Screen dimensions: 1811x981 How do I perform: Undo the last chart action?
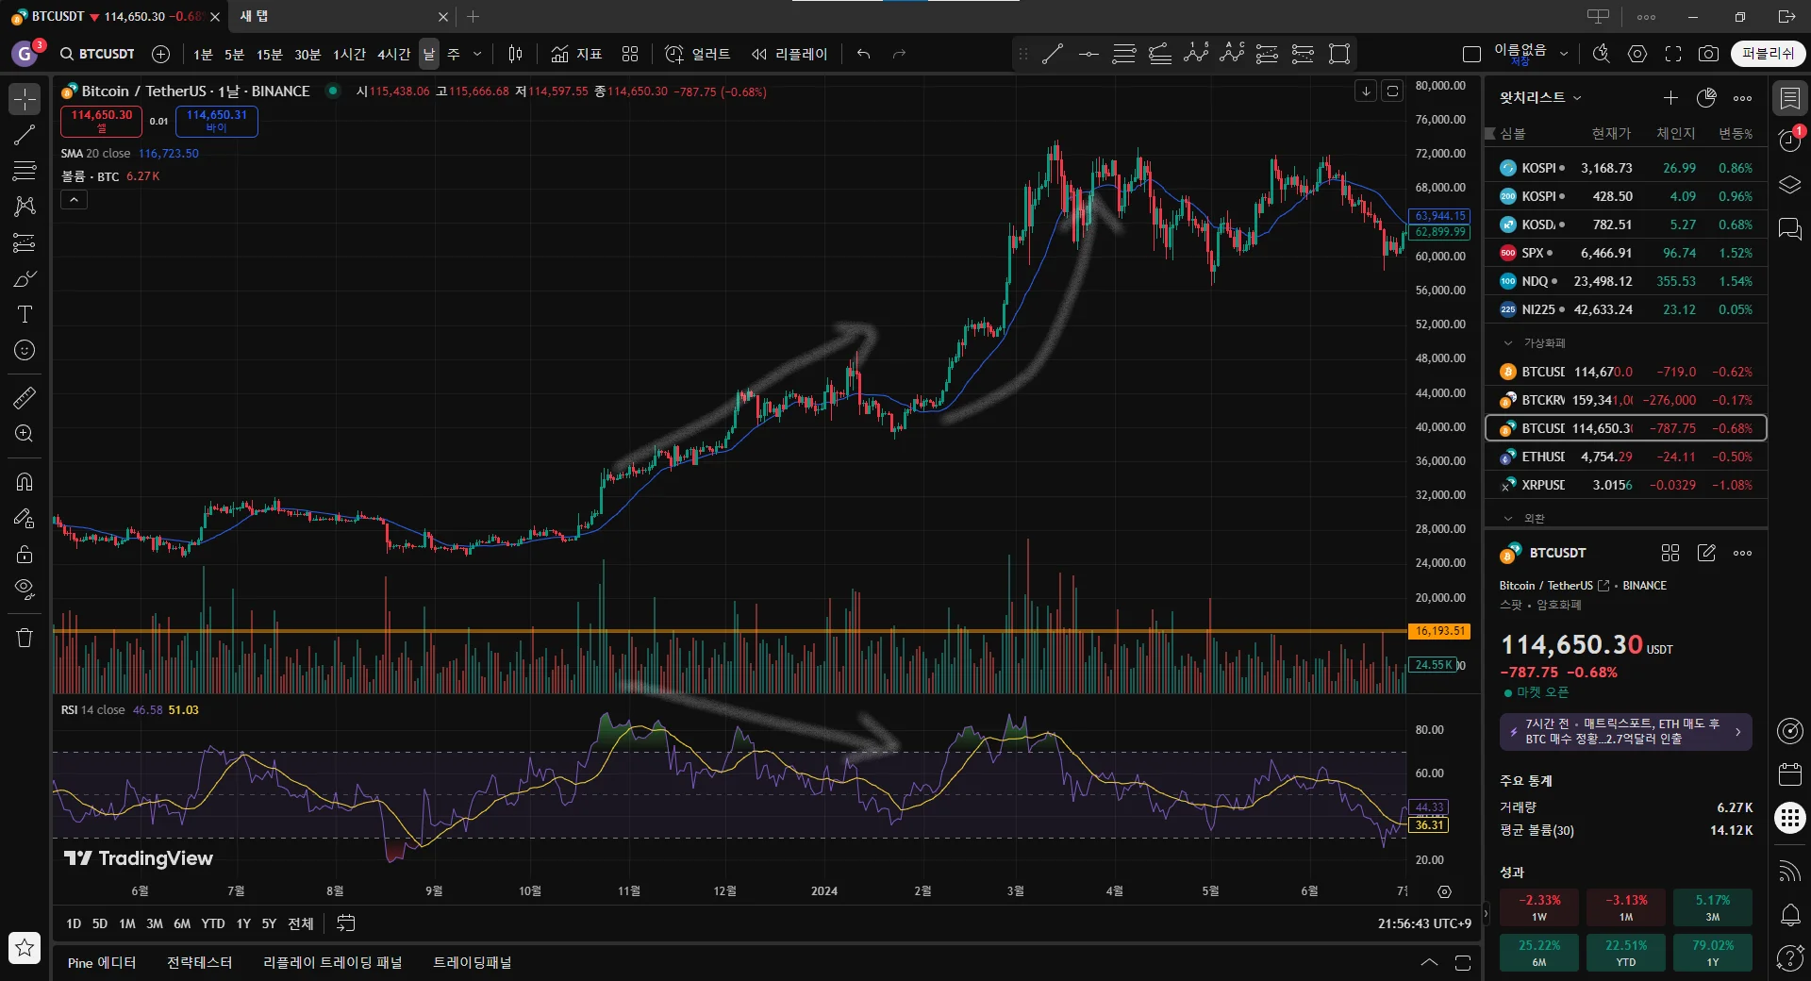pos(863,54)
